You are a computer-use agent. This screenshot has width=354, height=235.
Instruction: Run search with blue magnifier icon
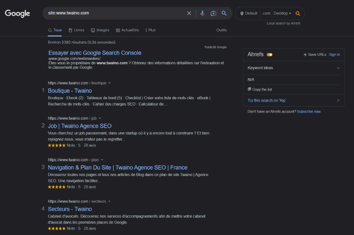tap(224, 13)
